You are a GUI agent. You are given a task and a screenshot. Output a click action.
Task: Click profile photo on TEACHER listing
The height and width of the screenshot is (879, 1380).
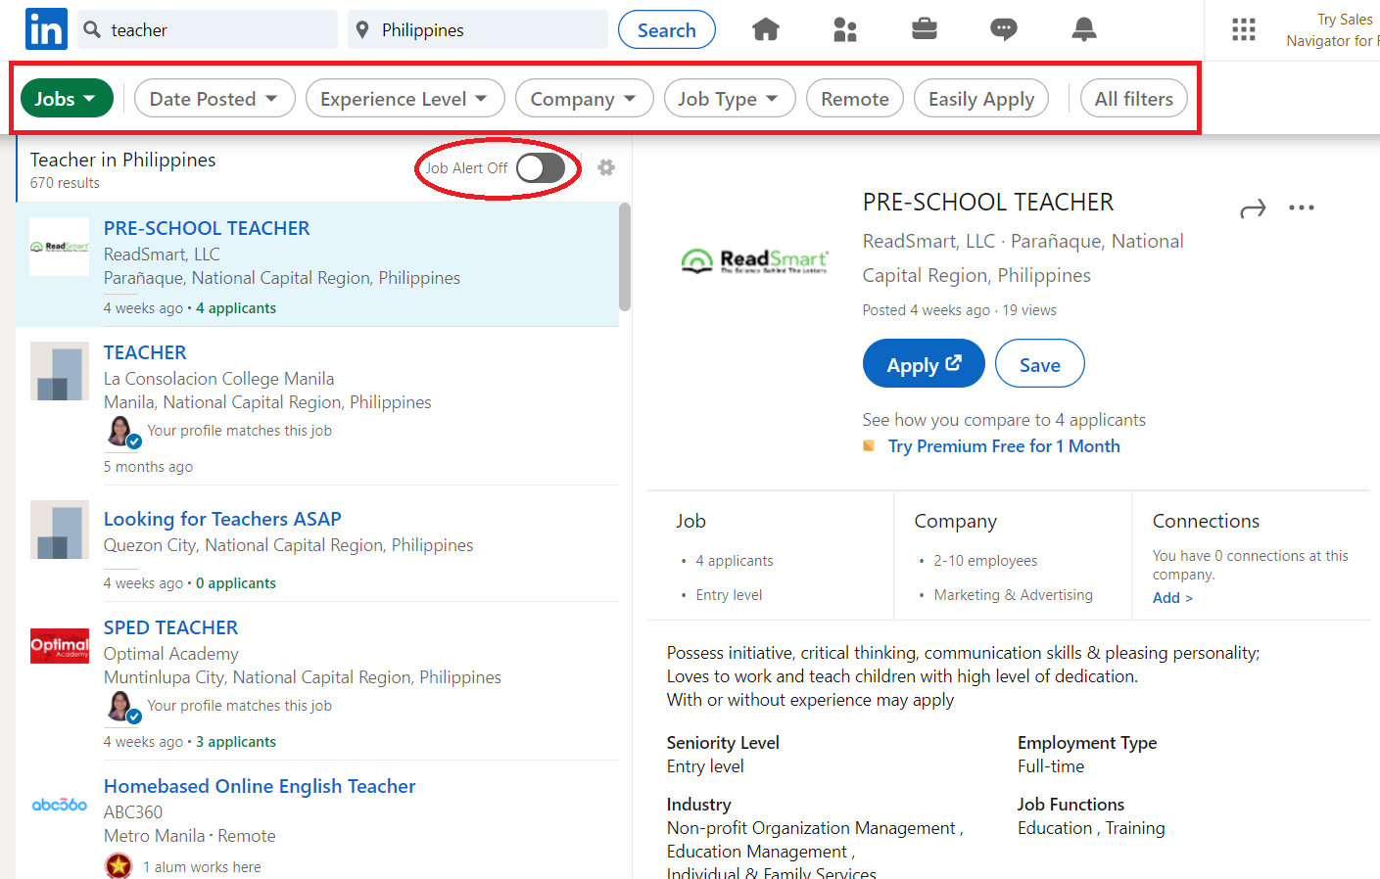(122, 431)
